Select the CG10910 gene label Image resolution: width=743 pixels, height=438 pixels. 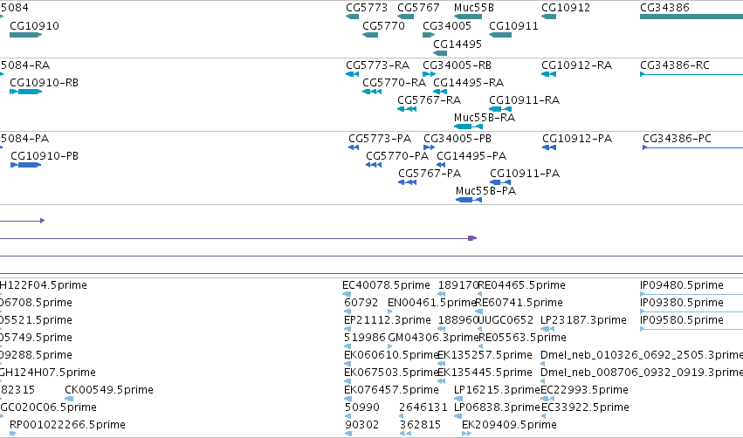click(x=34, y=26)
